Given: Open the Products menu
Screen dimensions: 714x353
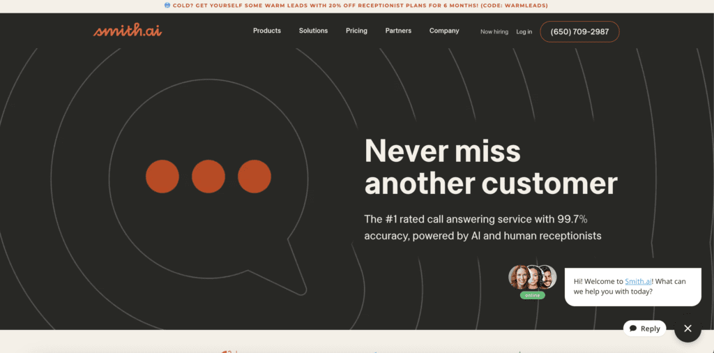Looking at the screenshot, I should pos(267,31).
